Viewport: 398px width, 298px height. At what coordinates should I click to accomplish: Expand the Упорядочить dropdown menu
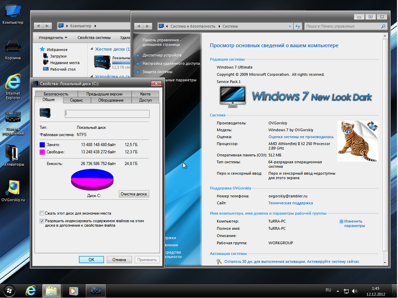pyautogui.click(x=53, y=38)
